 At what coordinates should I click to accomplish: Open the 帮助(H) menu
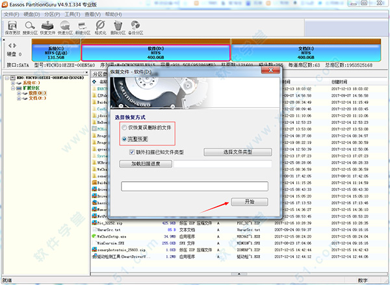click(113, 14)
